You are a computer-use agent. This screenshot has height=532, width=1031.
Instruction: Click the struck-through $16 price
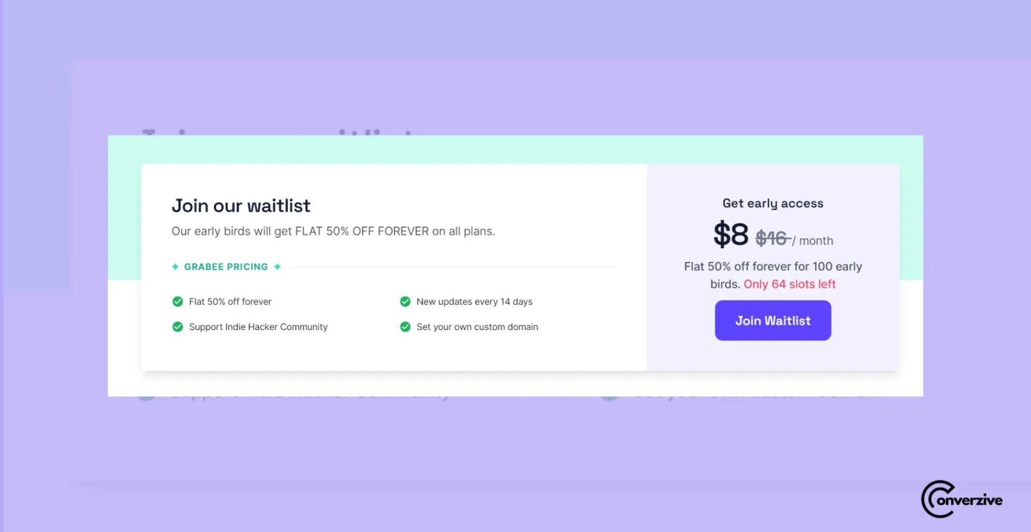773,239
